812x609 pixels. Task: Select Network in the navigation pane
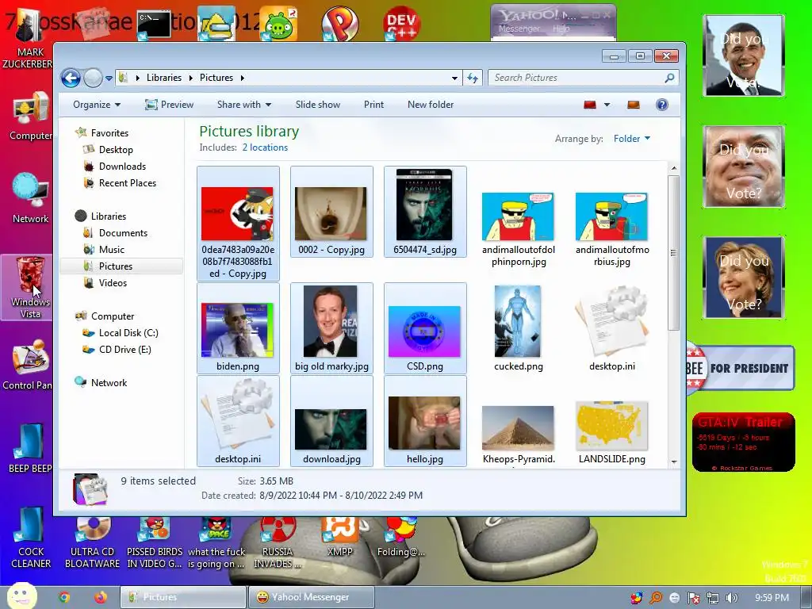pos(109,383)
